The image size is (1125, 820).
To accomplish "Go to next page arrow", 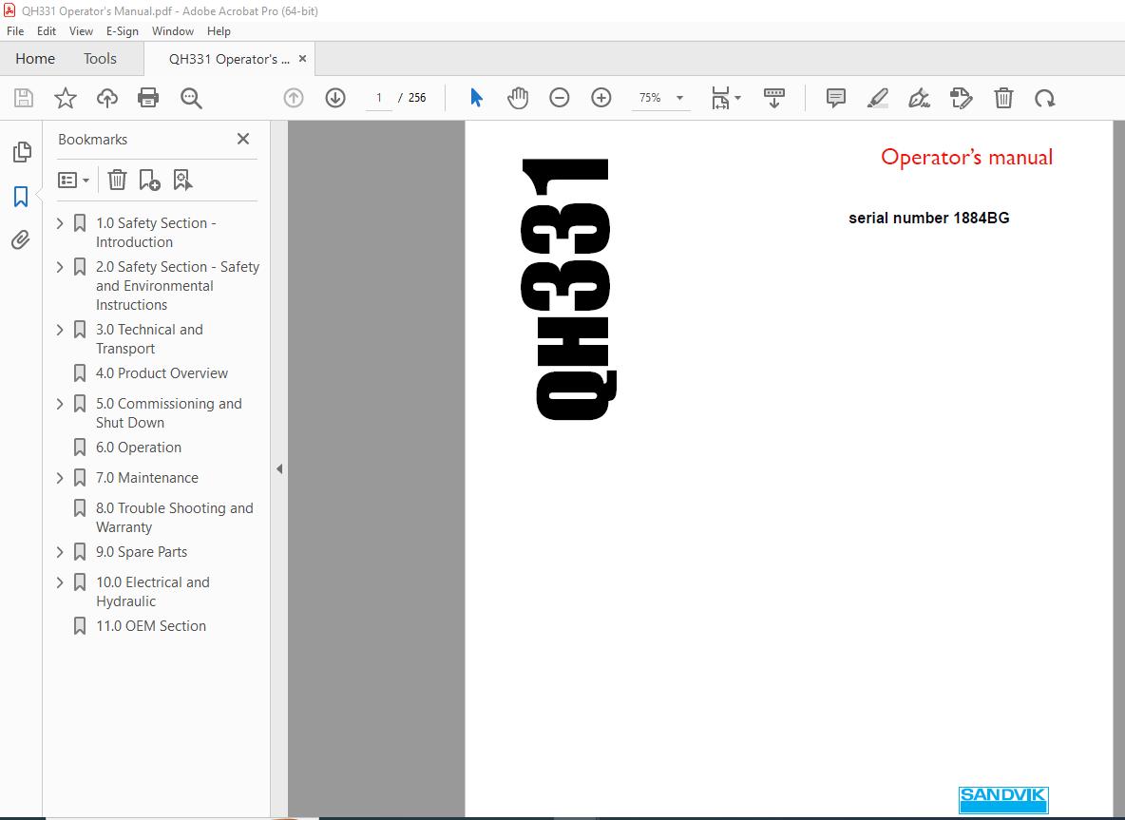I will [x=335, y=98].
